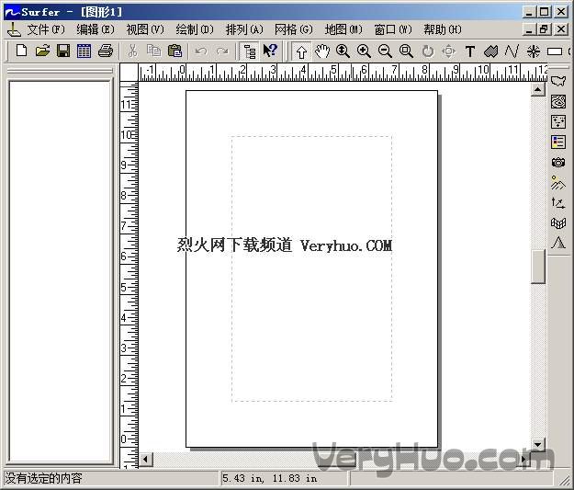Select the rectangle drawing tool
Image resolution: width=574 pixels, height=490 pixels.
click(554, 51)
